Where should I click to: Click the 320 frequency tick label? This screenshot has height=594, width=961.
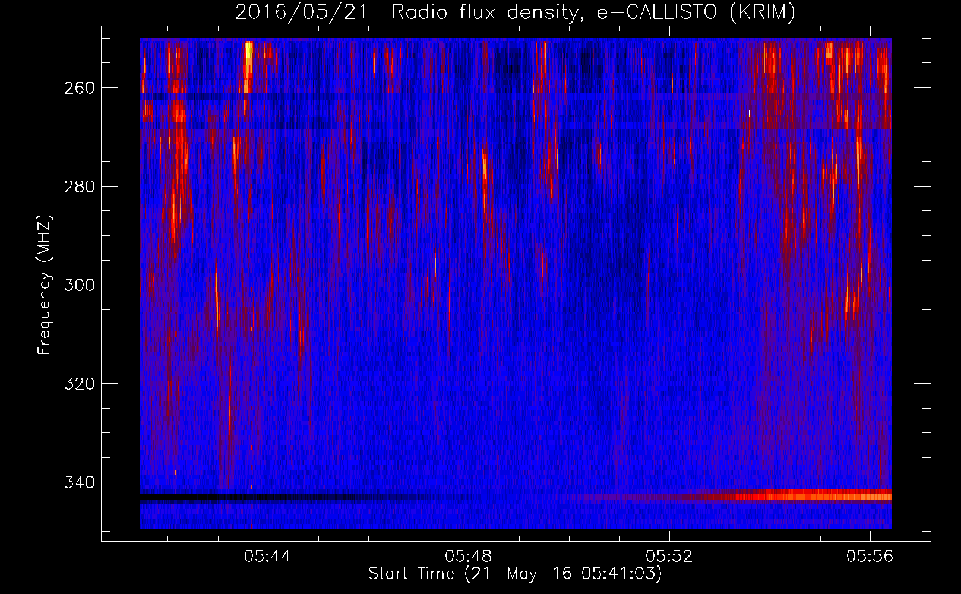point(79,384)
